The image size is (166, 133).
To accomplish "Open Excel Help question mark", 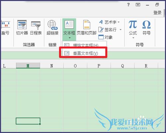I will pyautogui.click(x=128, y=5).
